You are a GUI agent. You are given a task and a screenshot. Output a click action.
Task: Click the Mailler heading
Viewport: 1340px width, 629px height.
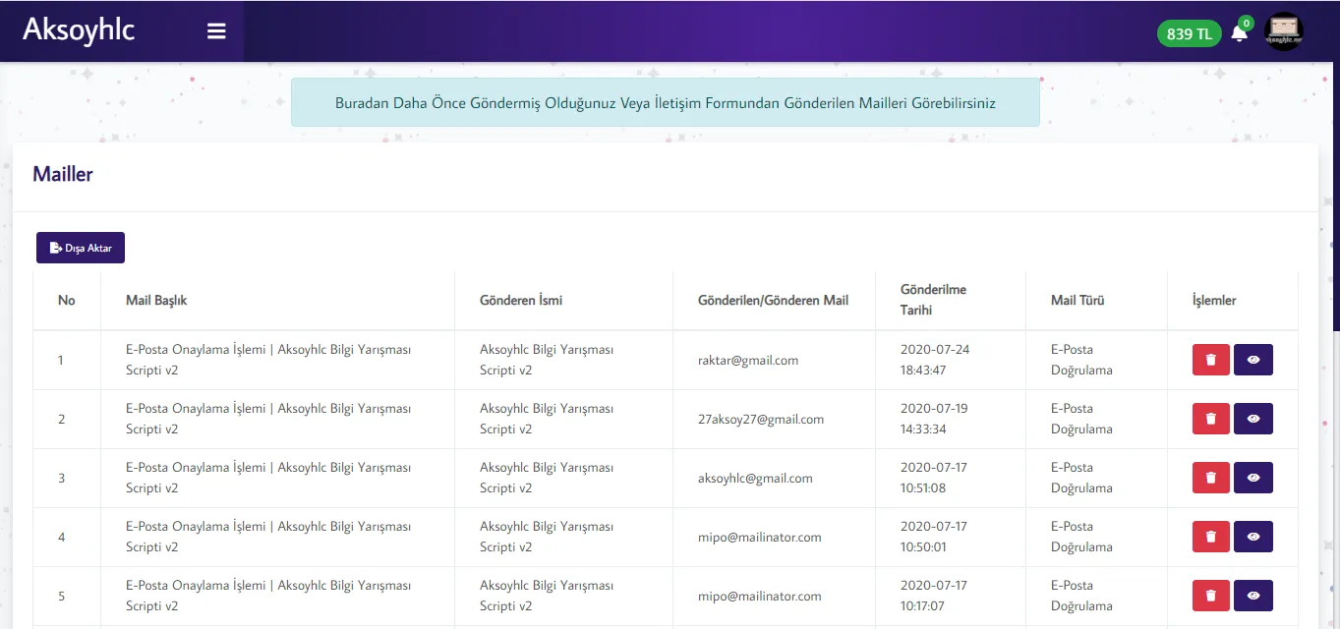coord(63,174)
